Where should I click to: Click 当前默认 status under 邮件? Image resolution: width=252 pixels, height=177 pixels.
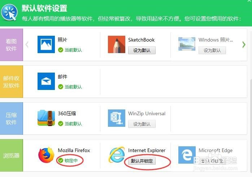[x=73, y=87]
